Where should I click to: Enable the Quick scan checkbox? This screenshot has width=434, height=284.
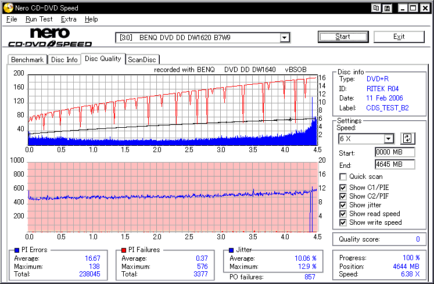(343, 177)
